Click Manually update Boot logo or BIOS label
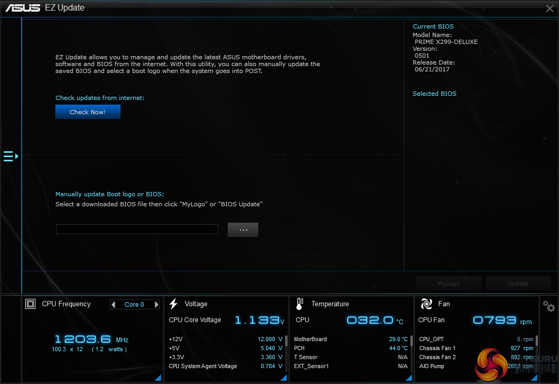 coord(109,194)
